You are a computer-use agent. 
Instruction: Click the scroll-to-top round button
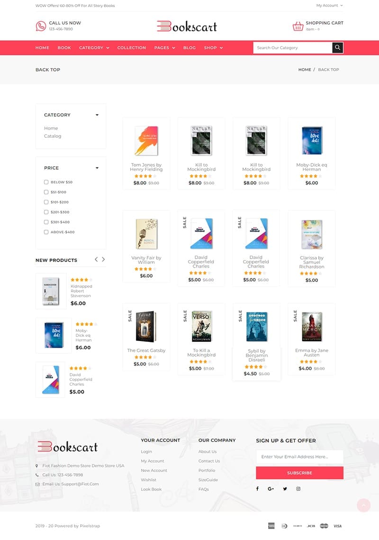click(363, 505)
